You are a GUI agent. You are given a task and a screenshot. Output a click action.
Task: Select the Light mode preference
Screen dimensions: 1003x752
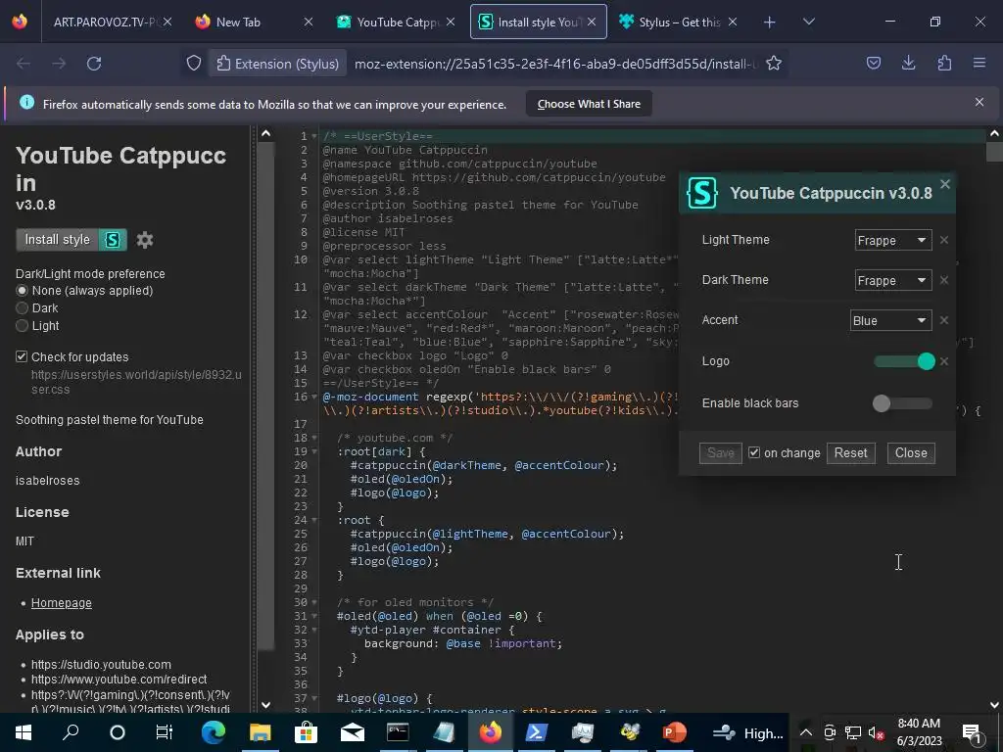[x=22, y=325]
